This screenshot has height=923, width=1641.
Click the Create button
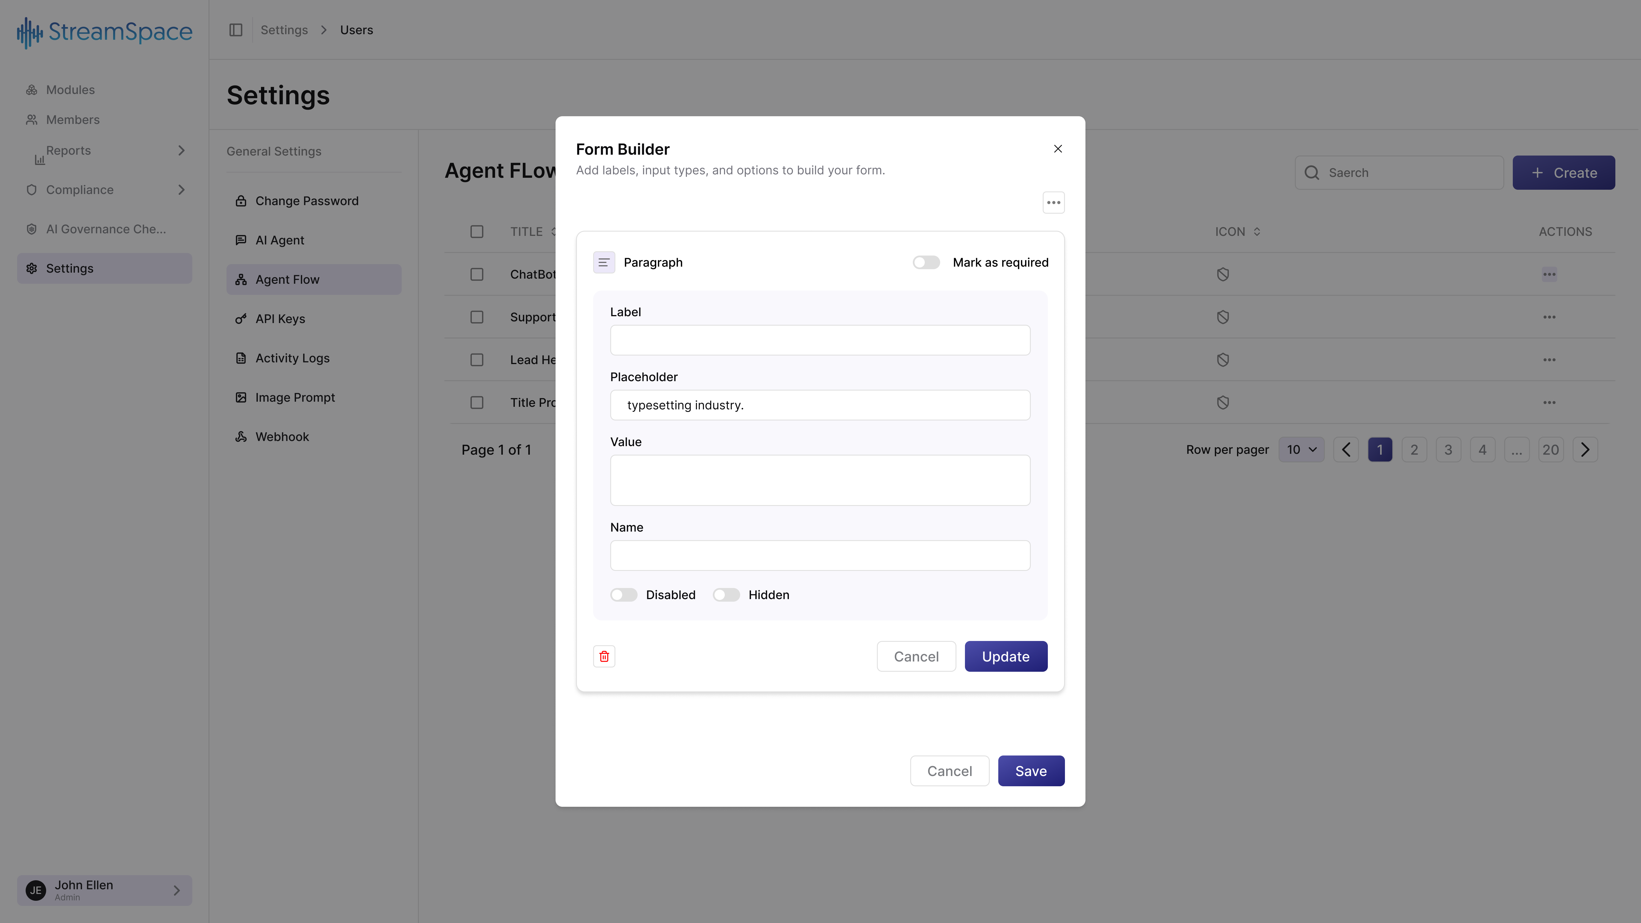[x=1563, y=173]
